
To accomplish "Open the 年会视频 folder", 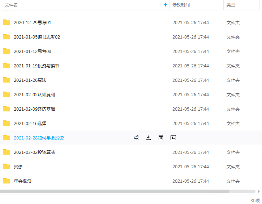I will coord(22,181).
